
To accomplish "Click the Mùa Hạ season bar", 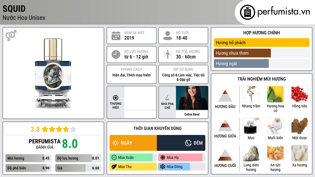I will [181, 158].
